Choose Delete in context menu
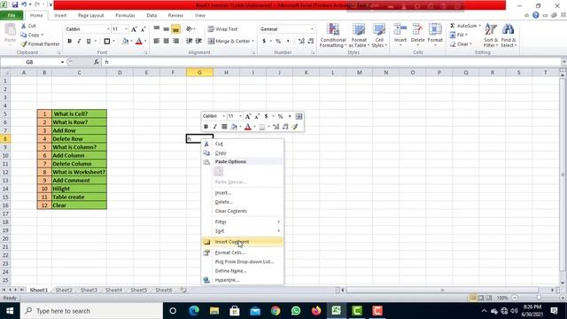 pyautogui.click(x=243, y=202)
